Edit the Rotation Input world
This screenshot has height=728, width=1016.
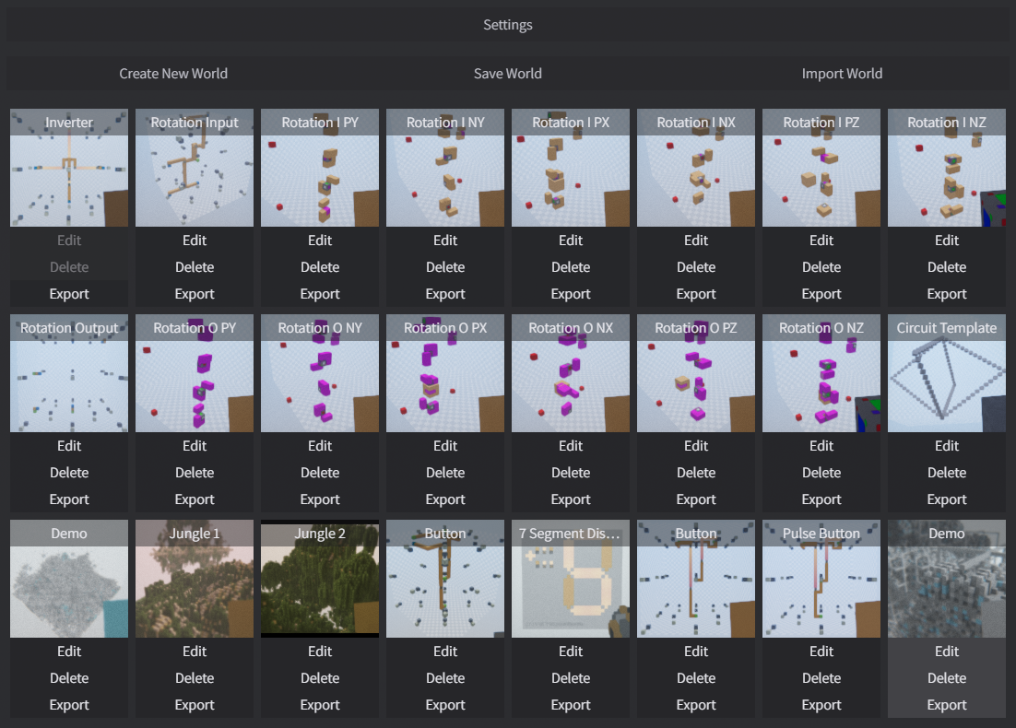click(x=195, y=241)
